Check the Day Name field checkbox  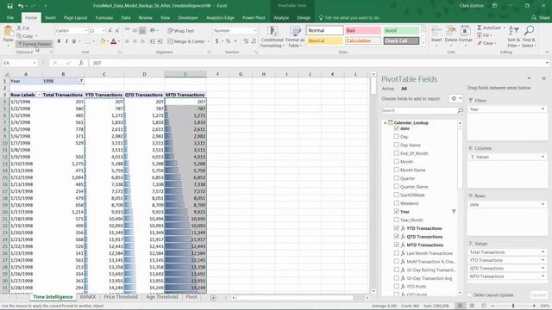(x=397, y=145)
